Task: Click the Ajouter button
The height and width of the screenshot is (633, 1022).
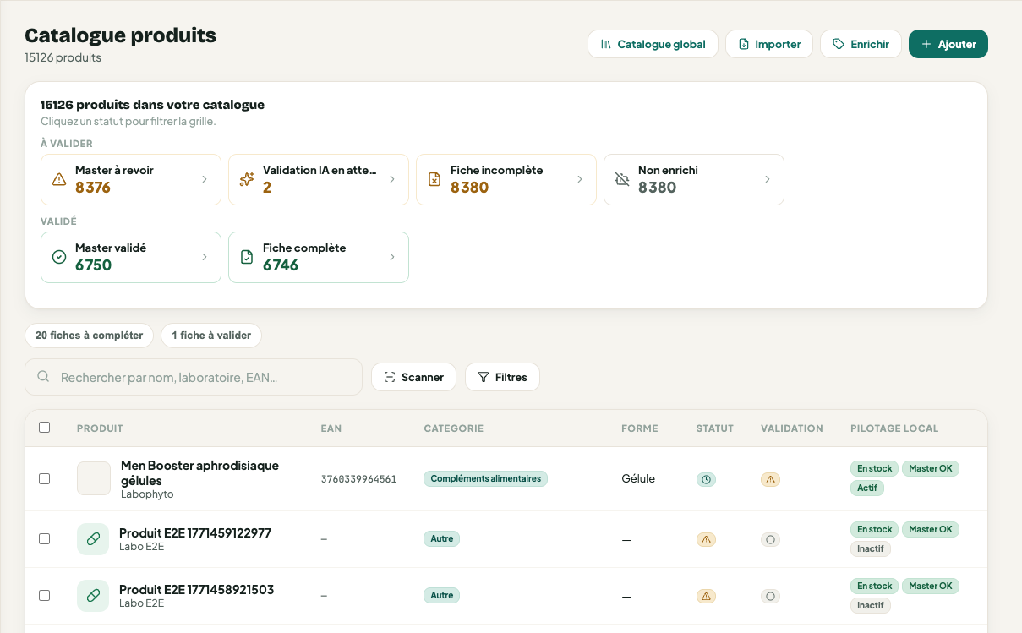Action: pos(948,44)
